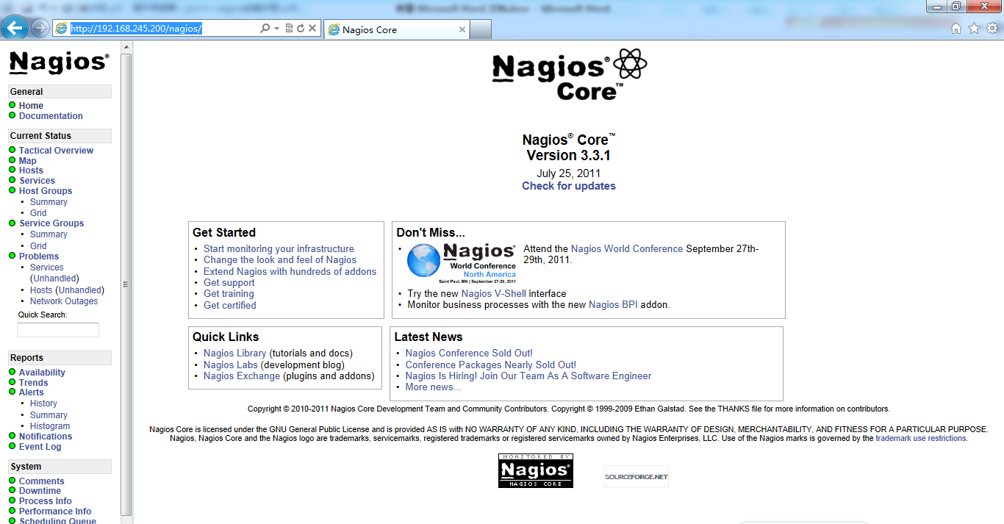Screen dimensions: 1004x524
Task: Open browser Tools gear icon
Action: 992,29
